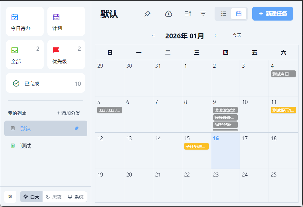Switch to 系统 theme mode
The height and width of the screenshot is (207, 303).
pyautogui.click(x=76, y=197)
